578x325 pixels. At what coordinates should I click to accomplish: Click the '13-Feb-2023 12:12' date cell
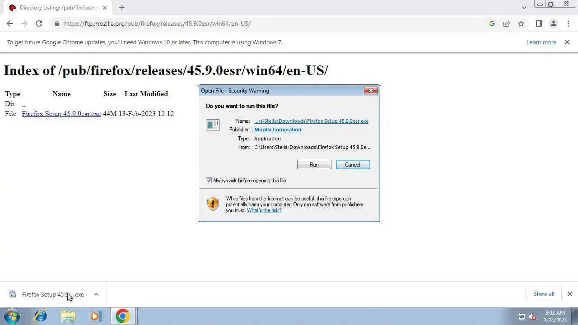(146, 114)
